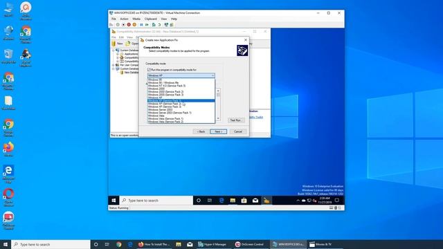The height and width of the screenshot is (249, 443).
Task: Click Movies & TV on host taskbar
Action: [x=320, y=244]
